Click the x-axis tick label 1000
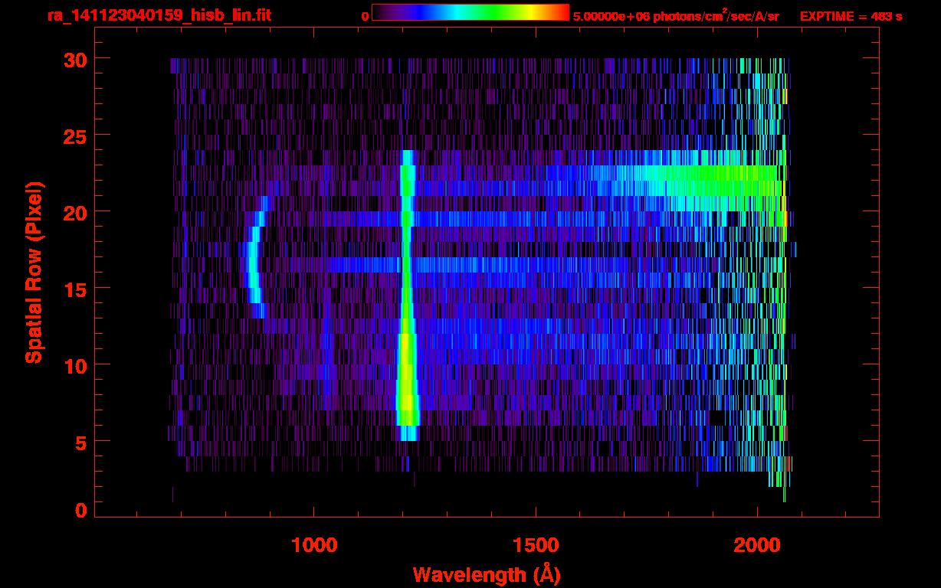 pos(314,545)
